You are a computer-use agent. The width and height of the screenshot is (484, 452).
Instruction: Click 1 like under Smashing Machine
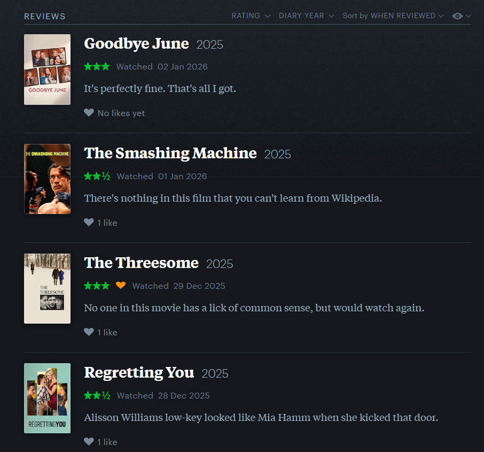tap(107, 223)
